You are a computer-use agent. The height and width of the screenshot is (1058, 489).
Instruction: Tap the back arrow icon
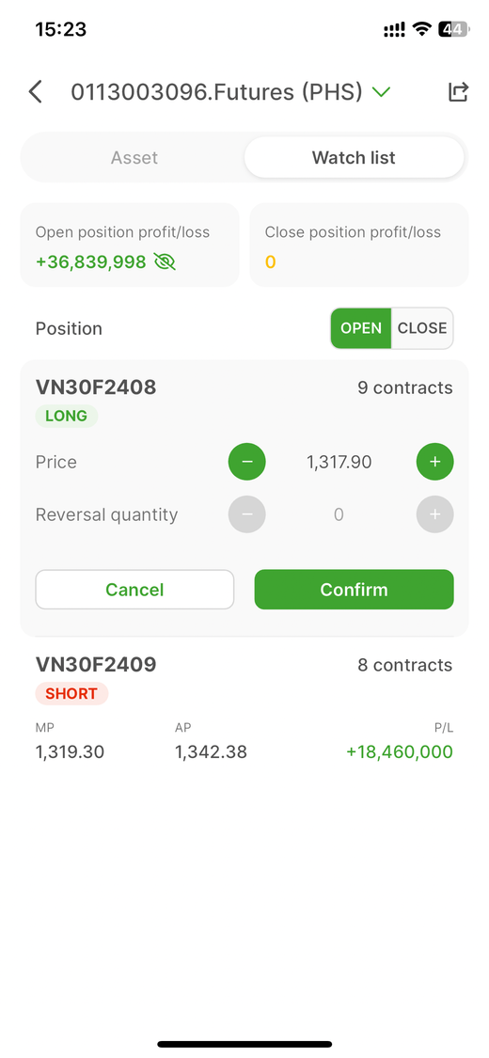[x=36, y=92]
